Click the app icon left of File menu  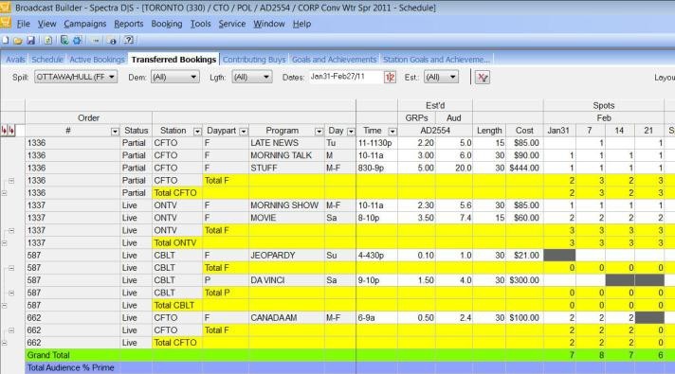coord(5,24)
